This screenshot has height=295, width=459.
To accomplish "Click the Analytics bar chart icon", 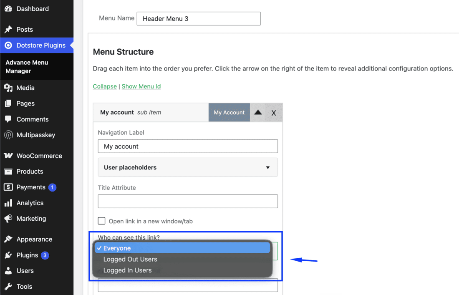I will pos(8,203).
